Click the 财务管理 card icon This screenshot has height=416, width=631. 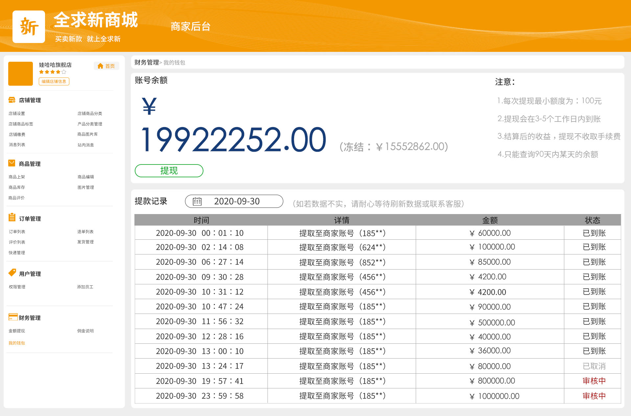(13, 317)
